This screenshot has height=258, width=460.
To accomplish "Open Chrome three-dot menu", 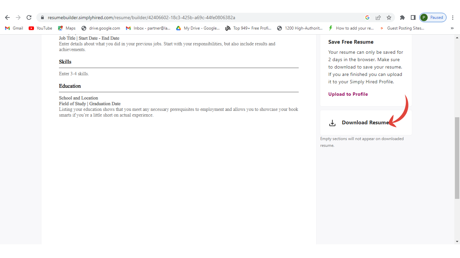I will 453,17.
